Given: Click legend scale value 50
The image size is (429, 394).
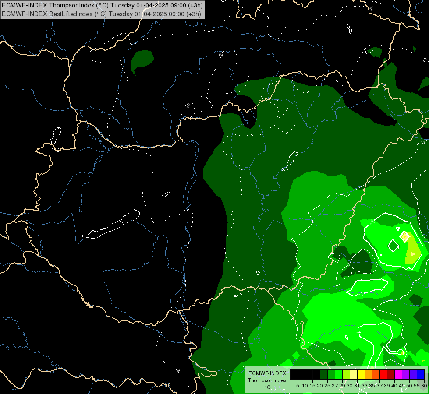Looking at the screenshot, I should tap(409, 386).
